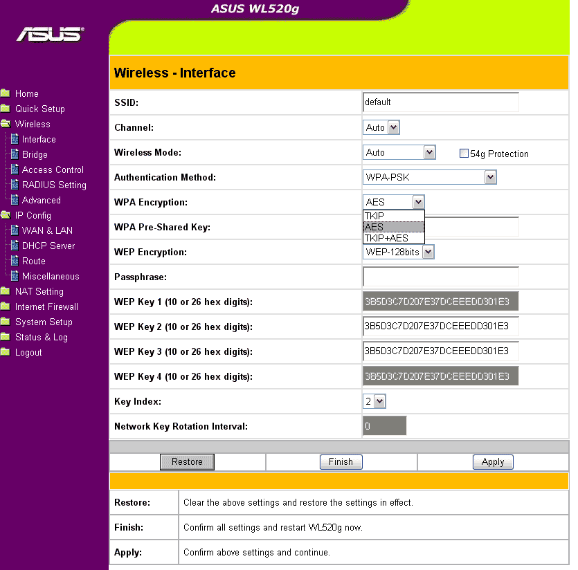Click into the WEP Key 3 field

[x=441, y=351]
